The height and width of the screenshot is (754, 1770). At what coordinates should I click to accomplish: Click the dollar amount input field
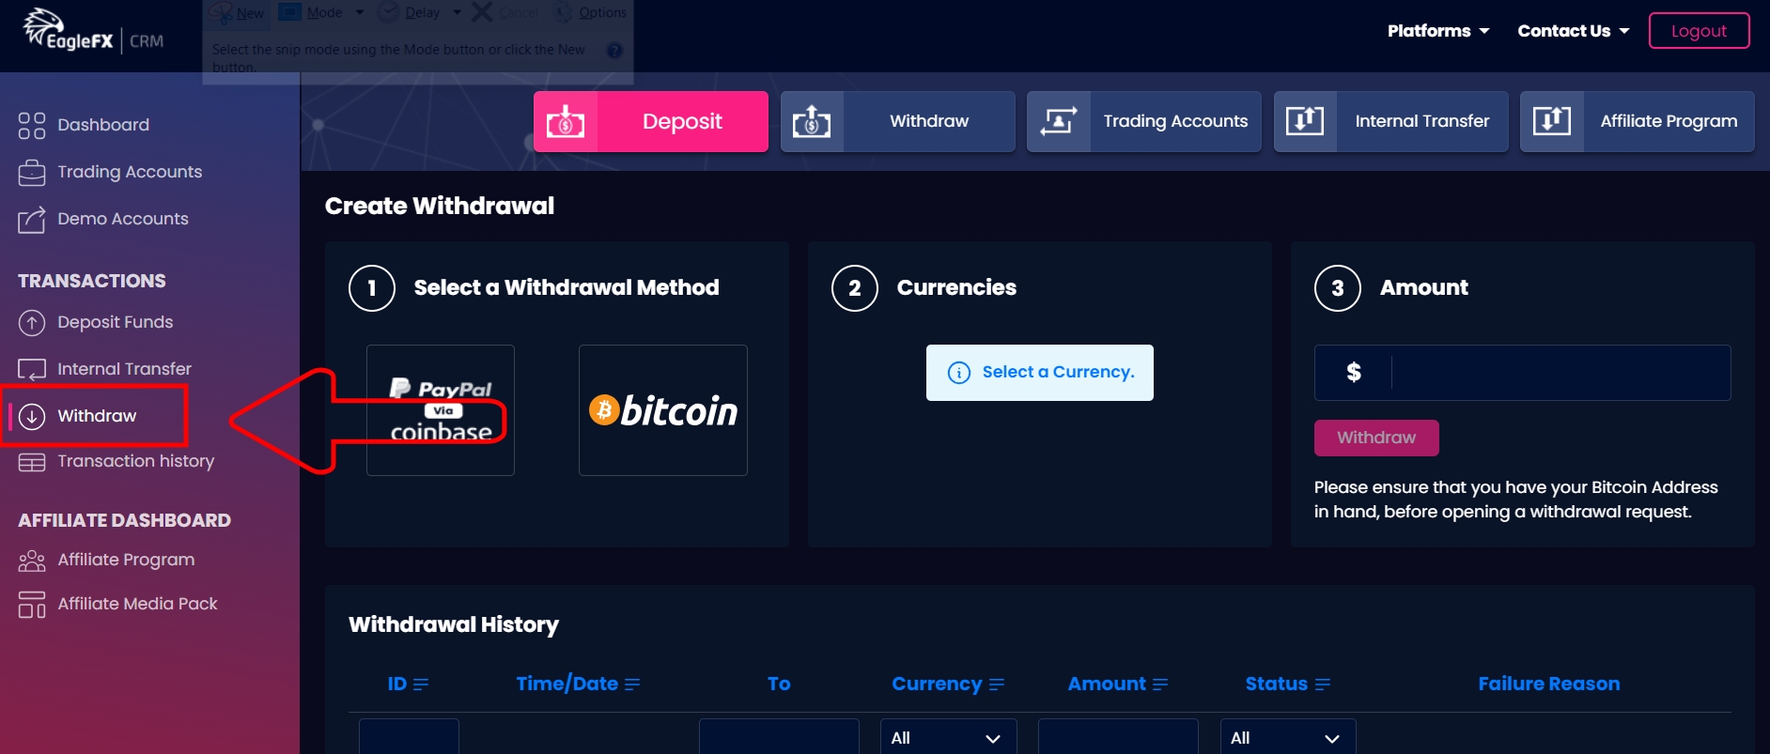[1560, 373]
